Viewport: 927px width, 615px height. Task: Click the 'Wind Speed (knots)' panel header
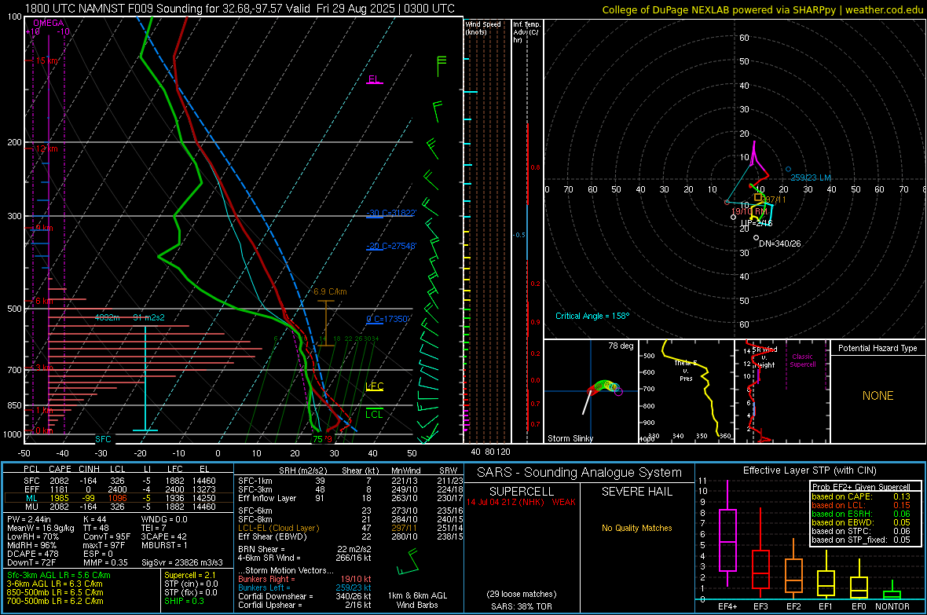483,27
